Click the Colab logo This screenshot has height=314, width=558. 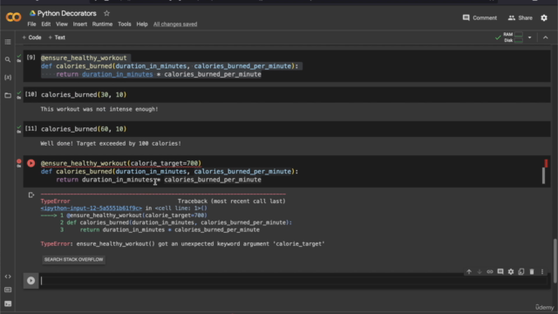(14, 17)
